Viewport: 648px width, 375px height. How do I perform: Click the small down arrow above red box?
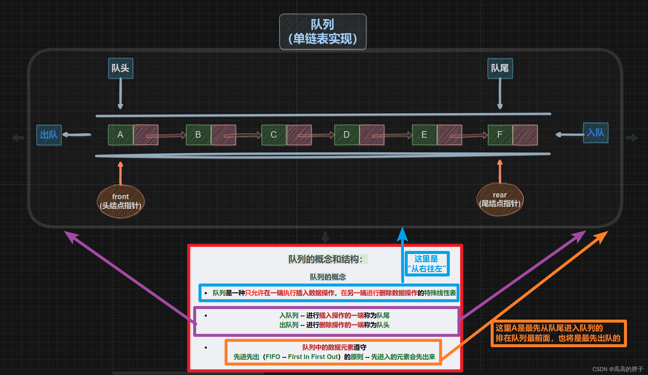[x=325, y=237]
